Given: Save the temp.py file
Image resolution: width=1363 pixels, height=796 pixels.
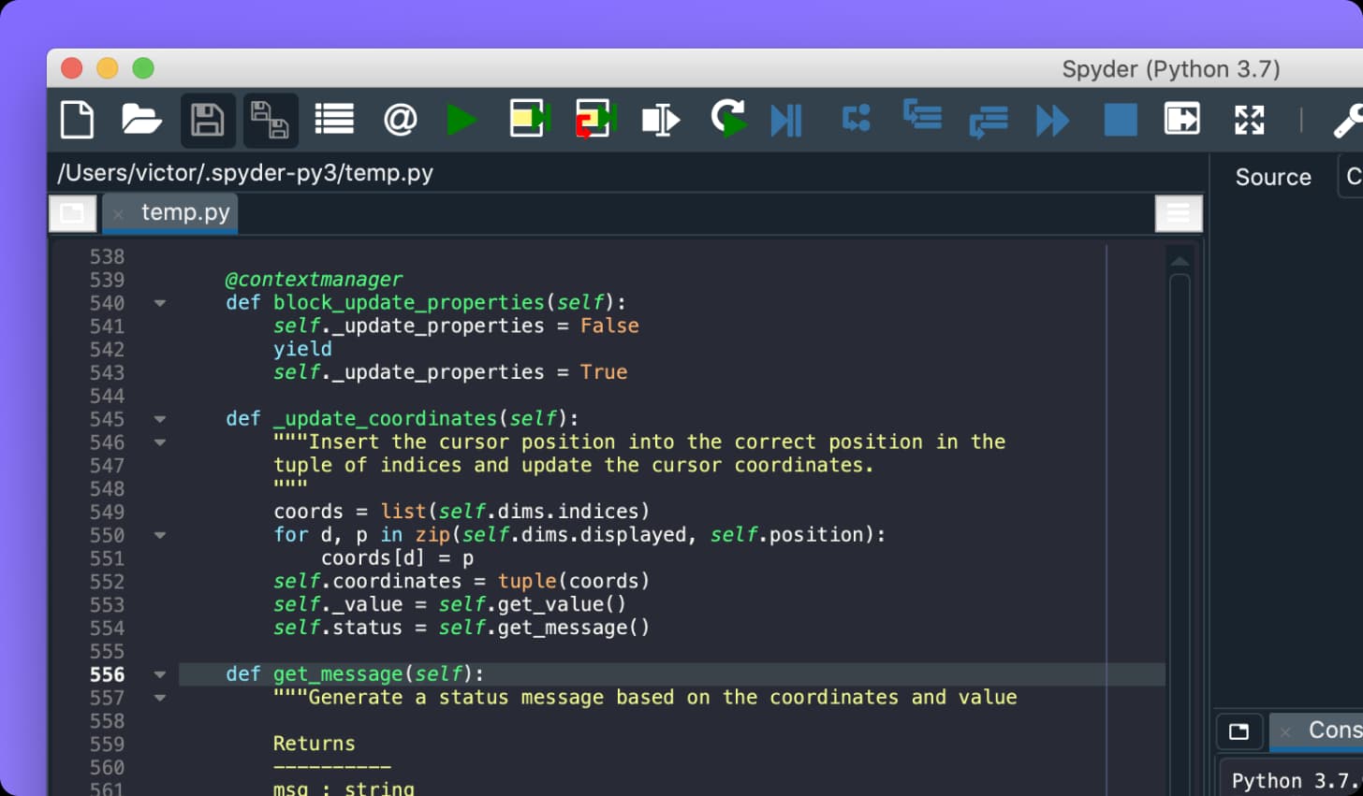Looking at the screenshot, I should pyautogui.click(x=207, y=120).
